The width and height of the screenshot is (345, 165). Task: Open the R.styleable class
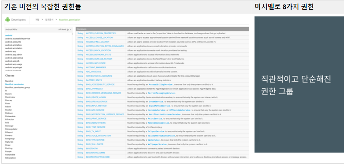[10, 154]
